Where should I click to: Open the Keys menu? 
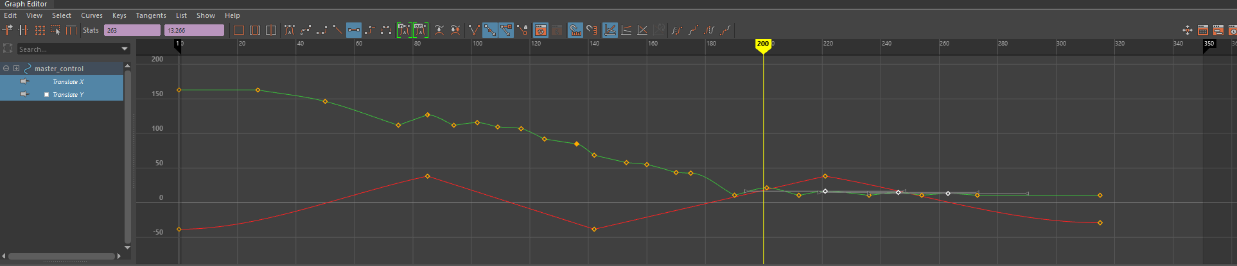tap(119, 15)
